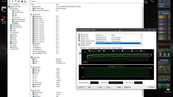Switch to the Favorites tab
Screen dimensions: 173x97
[16, 4]
